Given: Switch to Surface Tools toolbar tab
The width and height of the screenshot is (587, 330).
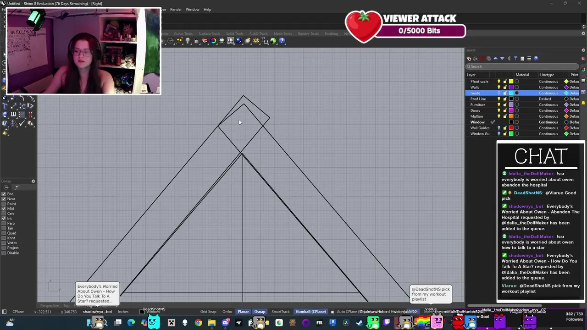Looking at the screenshot, I should (209, 34).
